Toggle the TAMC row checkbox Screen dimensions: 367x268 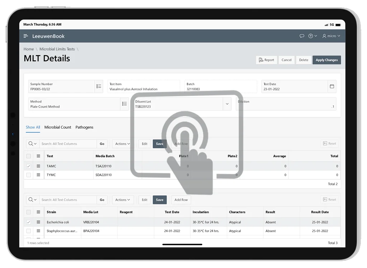(x=29, y=166)
